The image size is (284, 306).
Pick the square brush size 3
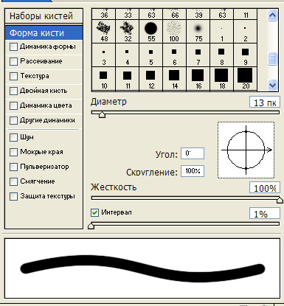(x=103, y=55)
